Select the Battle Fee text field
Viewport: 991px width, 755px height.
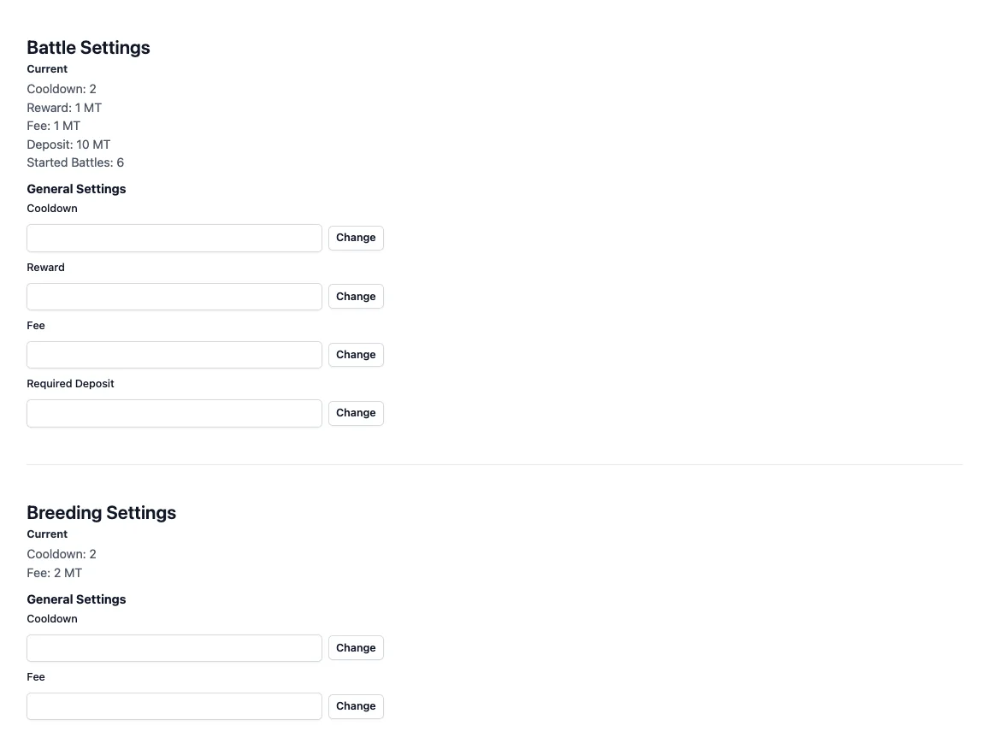pos(174,355)
